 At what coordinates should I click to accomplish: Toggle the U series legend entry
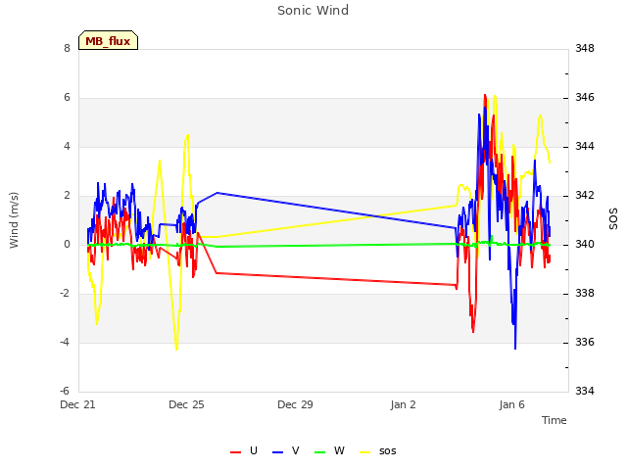[x=244, y=450]
